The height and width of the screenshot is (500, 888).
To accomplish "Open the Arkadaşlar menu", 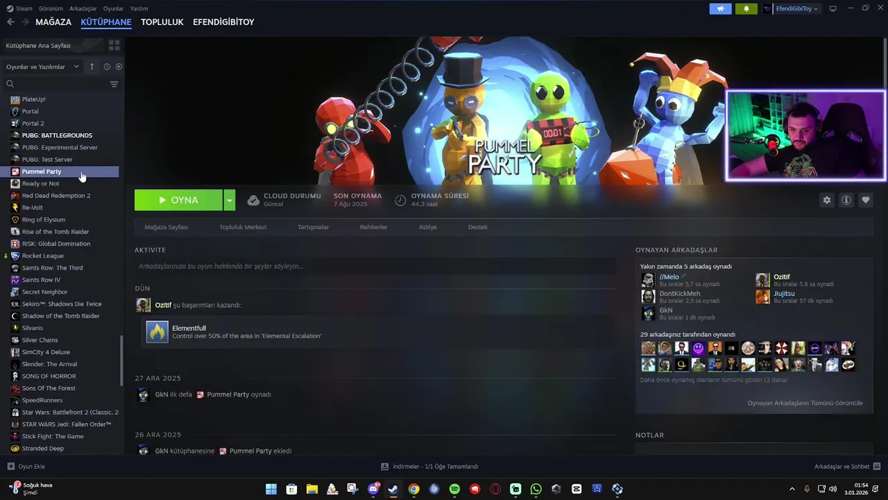I will point(83,8).
